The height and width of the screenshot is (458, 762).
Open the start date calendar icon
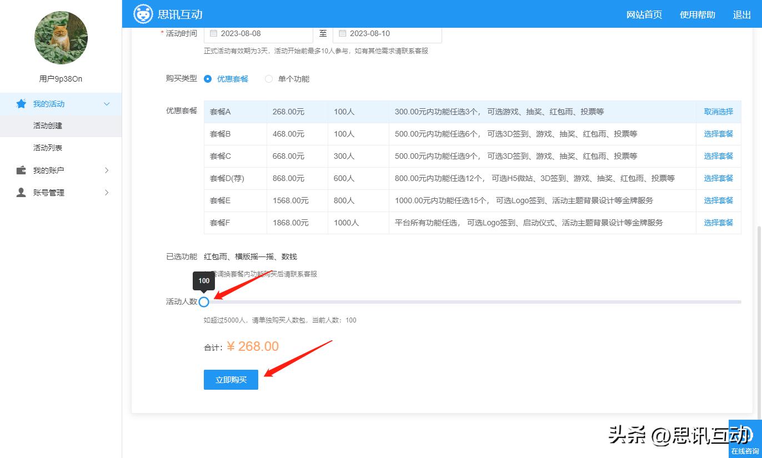point(213,33)
